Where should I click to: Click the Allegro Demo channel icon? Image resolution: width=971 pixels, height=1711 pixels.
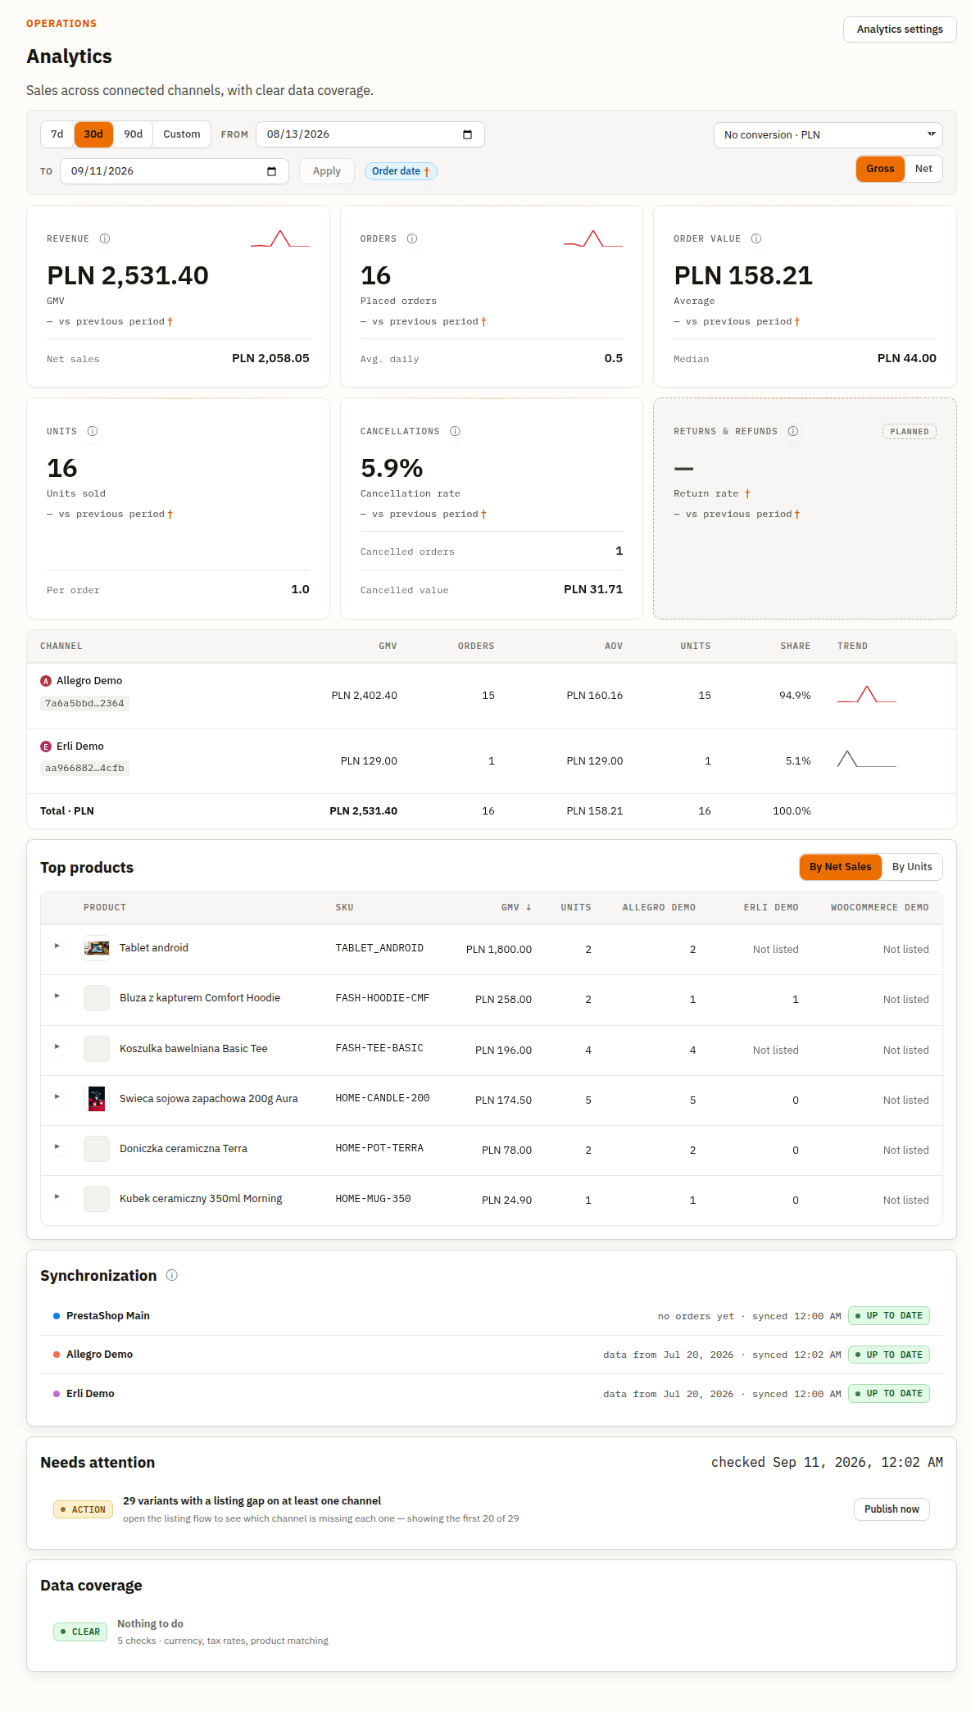[46, 681]
